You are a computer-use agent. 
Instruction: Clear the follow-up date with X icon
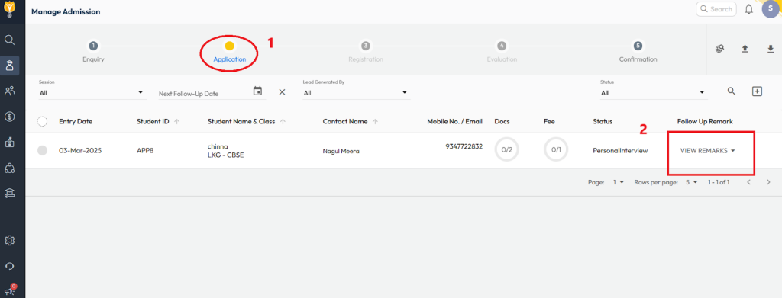click(282, 92)
